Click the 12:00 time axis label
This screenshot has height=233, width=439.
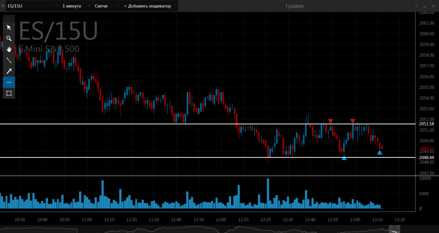[221, 220]
